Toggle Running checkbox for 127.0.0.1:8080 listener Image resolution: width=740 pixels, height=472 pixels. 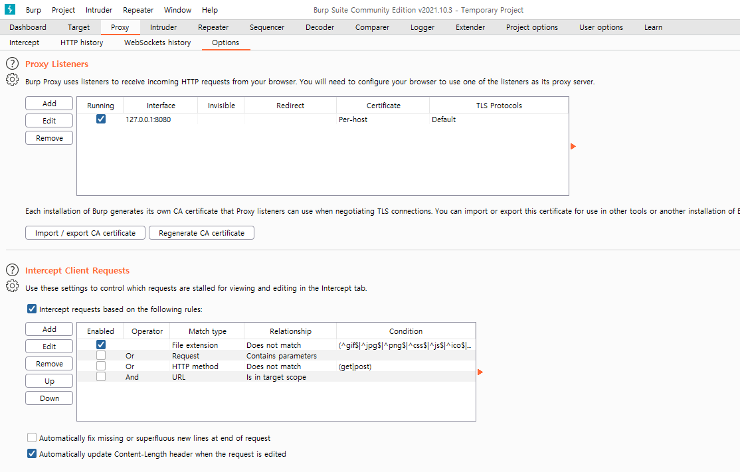point(101,119)
